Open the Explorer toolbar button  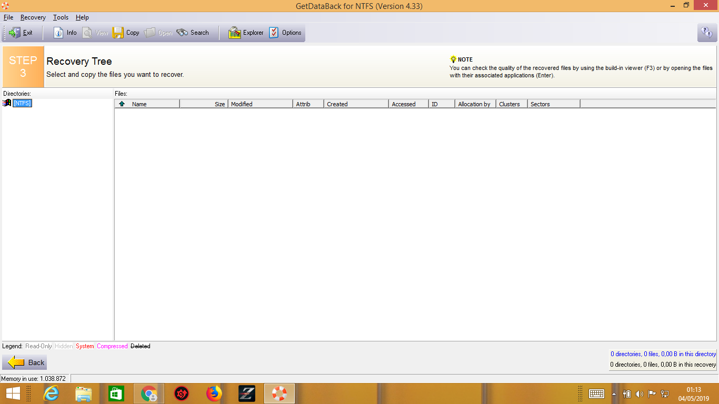246,33
